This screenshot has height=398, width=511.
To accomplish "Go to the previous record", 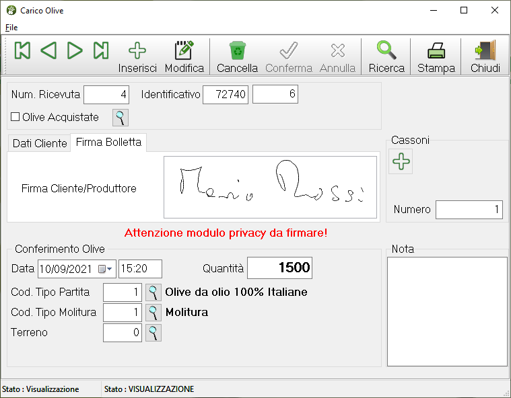I will [x=48, y=50].
